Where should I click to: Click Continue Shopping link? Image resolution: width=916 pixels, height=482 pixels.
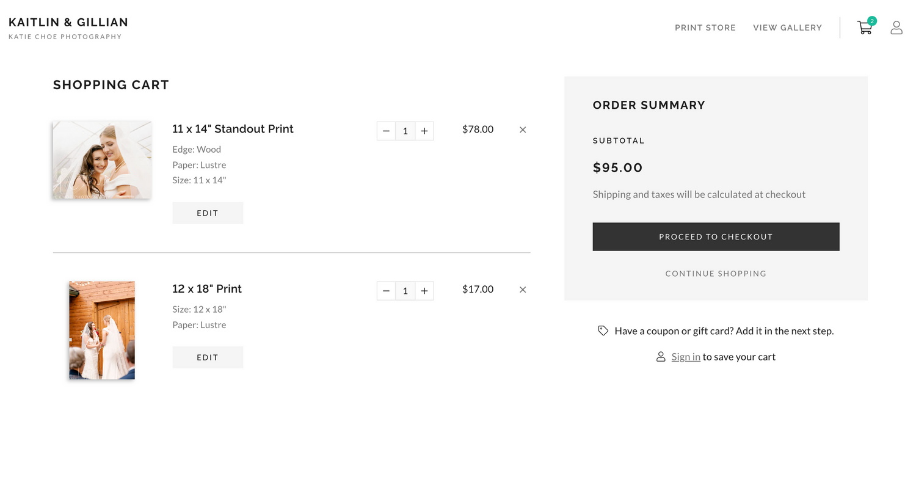(x=716, y=274)
